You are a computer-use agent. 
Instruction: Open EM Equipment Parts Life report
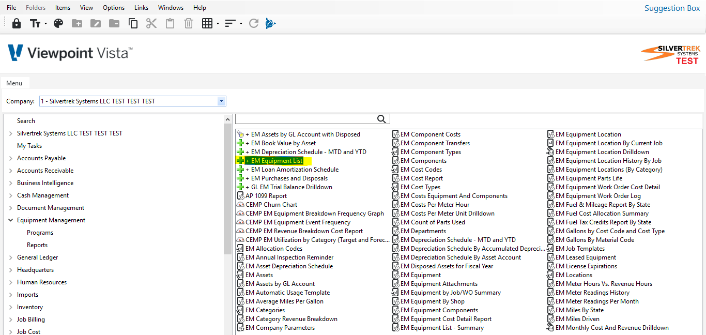[x=589, y=178]
